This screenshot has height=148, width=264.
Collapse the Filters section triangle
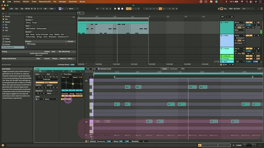click(x=26, y=17)
